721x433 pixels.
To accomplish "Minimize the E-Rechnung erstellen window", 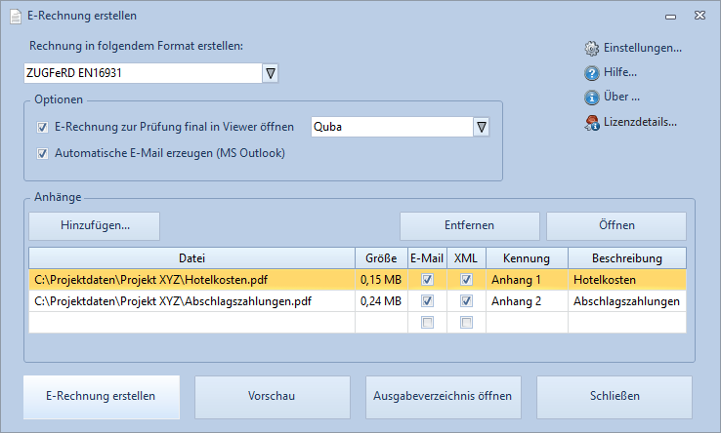I will 670,17.
